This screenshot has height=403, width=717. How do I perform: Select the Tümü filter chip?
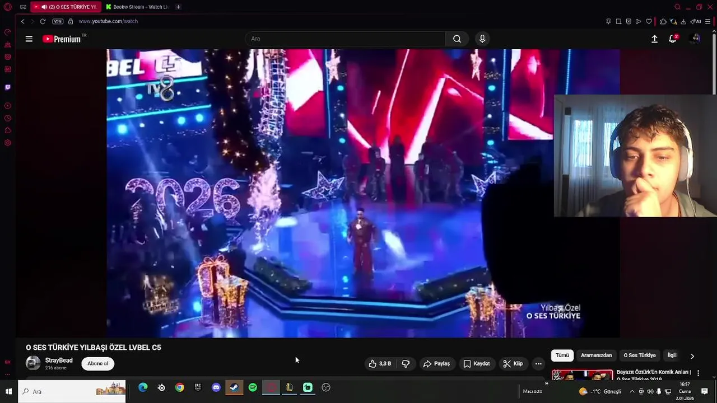(562, 355)
